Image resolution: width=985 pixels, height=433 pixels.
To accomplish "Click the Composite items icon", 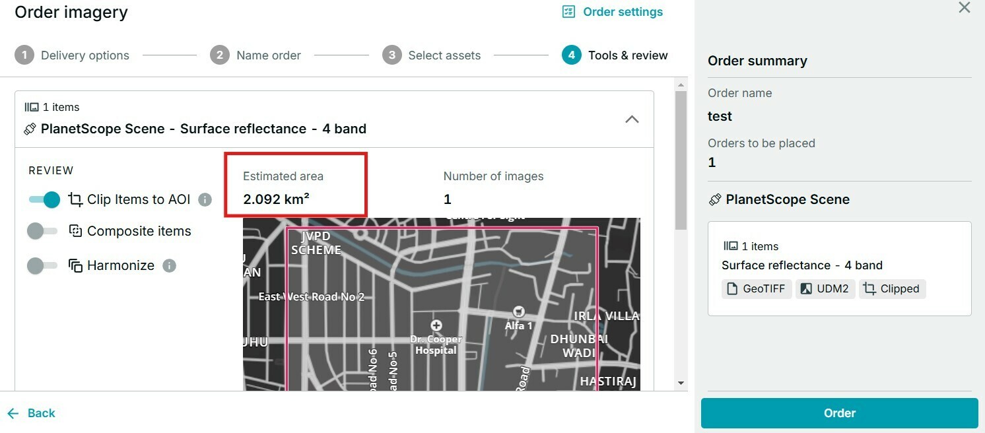I will pyautogui.click(x=75, y=231).
